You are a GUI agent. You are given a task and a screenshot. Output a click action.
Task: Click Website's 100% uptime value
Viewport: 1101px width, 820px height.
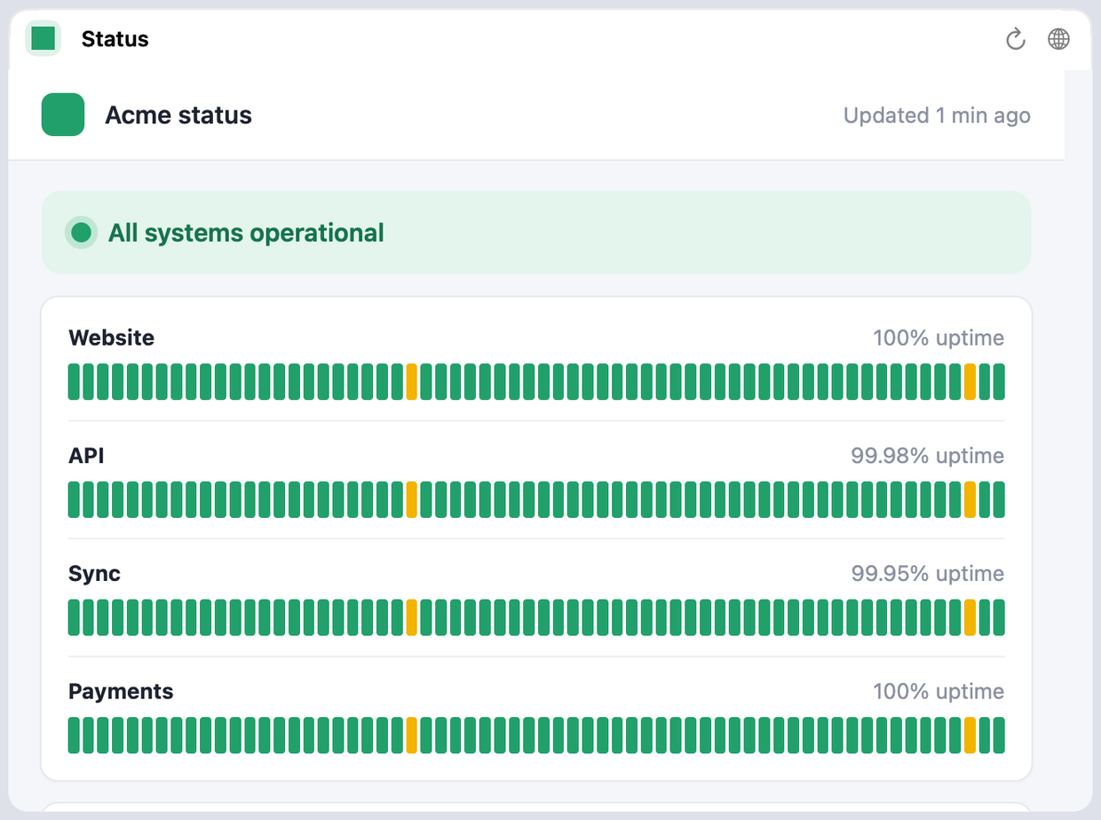(939, 338)
